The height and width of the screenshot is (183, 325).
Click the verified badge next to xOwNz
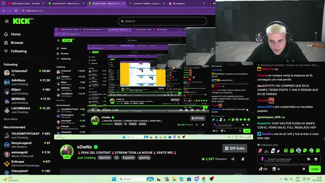pos(96,147)
